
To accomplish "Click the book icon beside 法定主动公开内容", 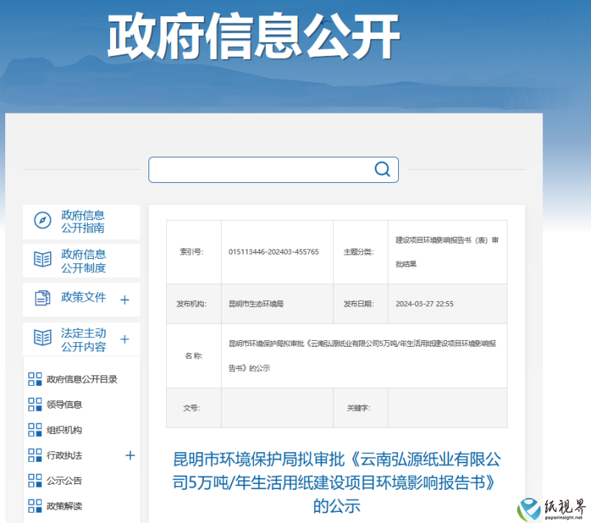I will tap(43, 338).
